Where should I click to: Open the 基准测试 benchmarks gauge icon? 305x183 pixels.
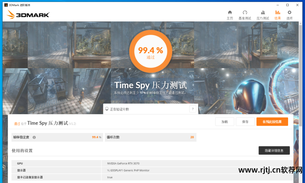[x=245, y=12]
